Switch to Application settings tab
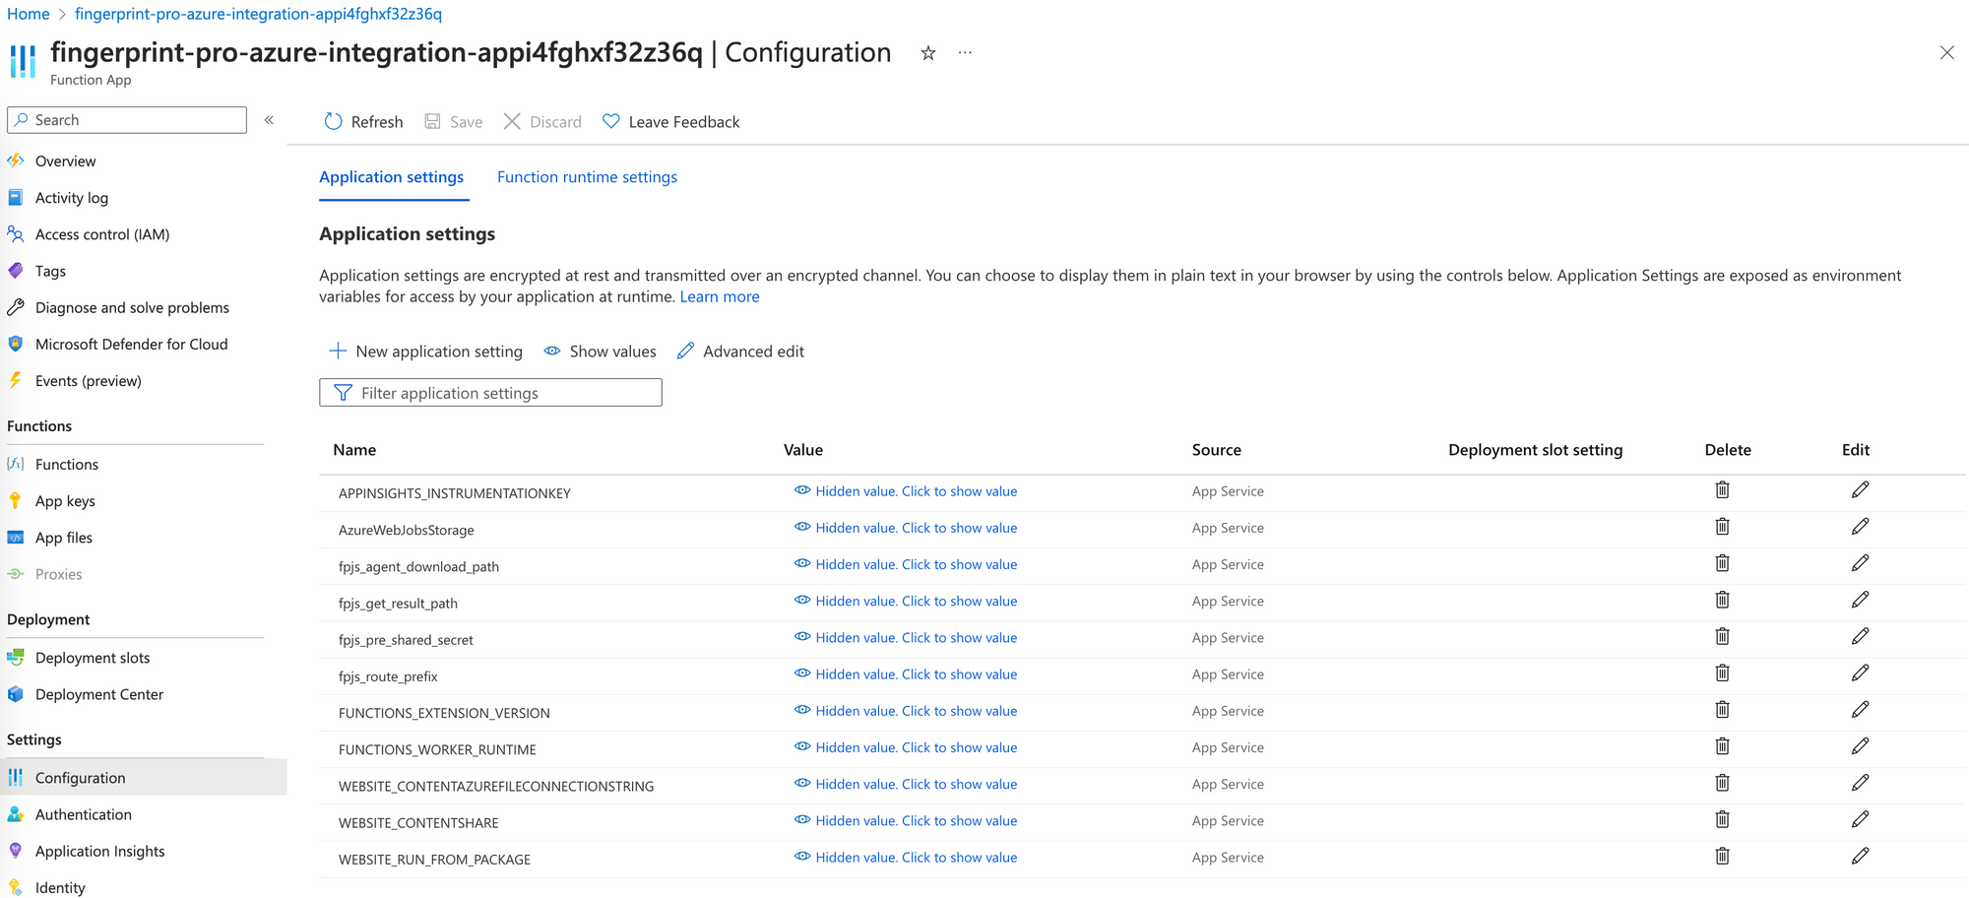Viewport: 1969px width, 898px height. tap(391, 177)
